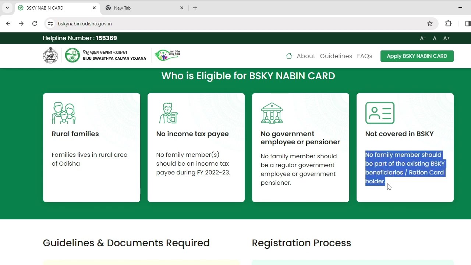The image size is (471, 265).
Task: Bookmark this page with the star icon
Action: click(x=430, y=24)
